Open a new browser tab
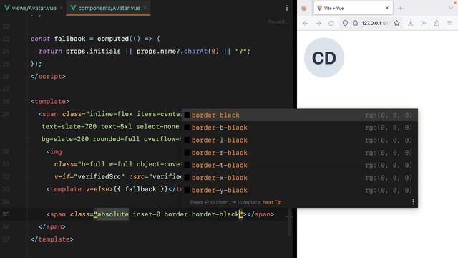Viewport: 458px width, 258px height. [401, 9]
